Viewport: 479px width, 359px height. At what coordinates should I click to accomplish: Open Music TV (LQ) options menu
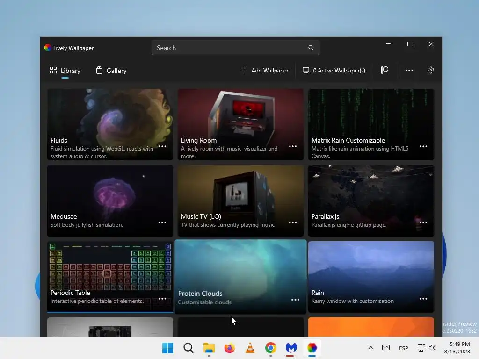click(293, 223)
